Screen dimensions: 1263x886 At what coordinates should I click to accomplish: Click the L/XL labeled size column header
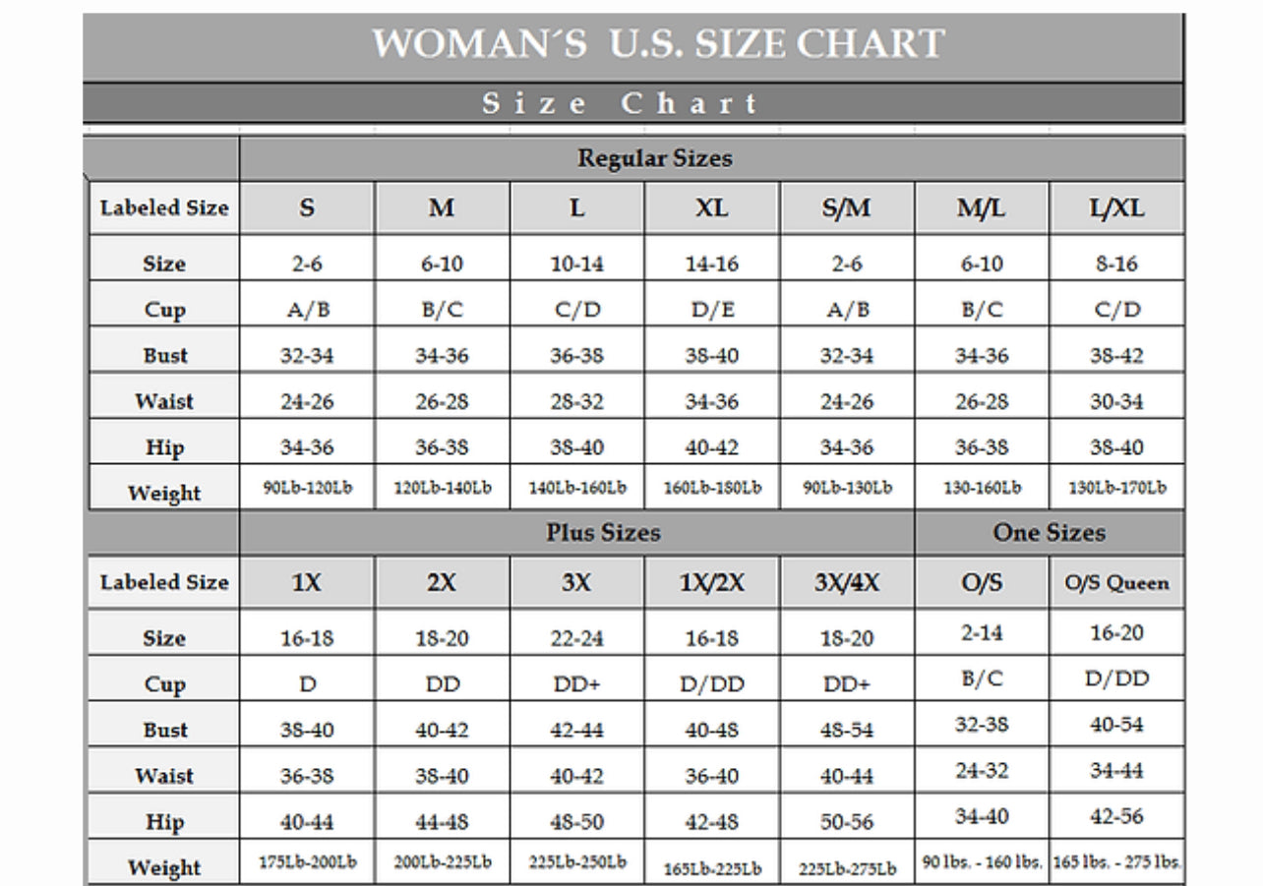pyautogui.click(x=1116, y=208)
